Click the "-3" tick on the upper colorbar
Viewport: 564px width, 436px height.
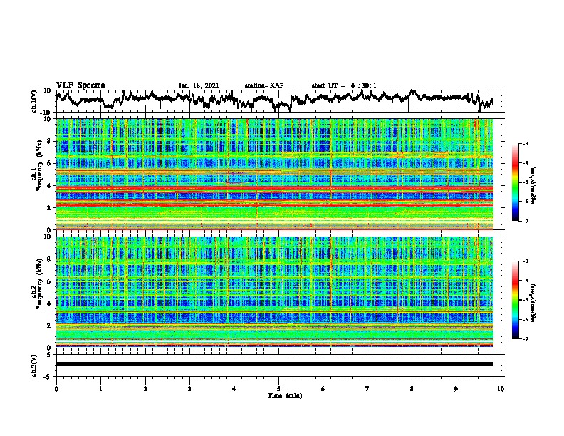click(x=526, y=143)
